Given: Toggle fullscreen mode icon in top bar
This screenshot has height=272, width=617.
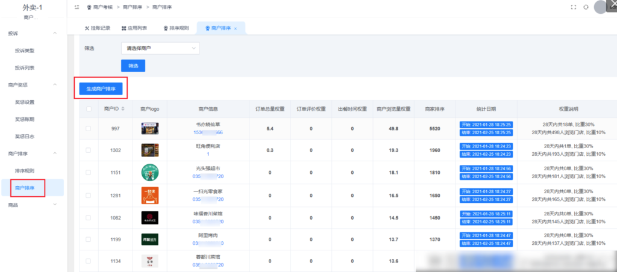Looking at the screenshot, I should click(x=574, y=7).
